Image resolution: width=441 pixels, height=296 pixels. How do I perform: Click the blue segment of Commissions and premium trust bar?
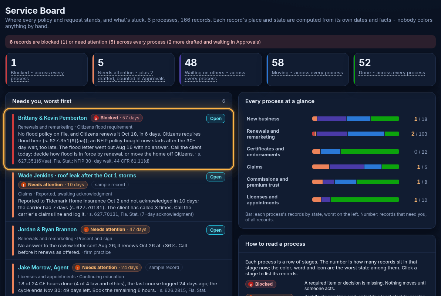(x=346, y=182)
